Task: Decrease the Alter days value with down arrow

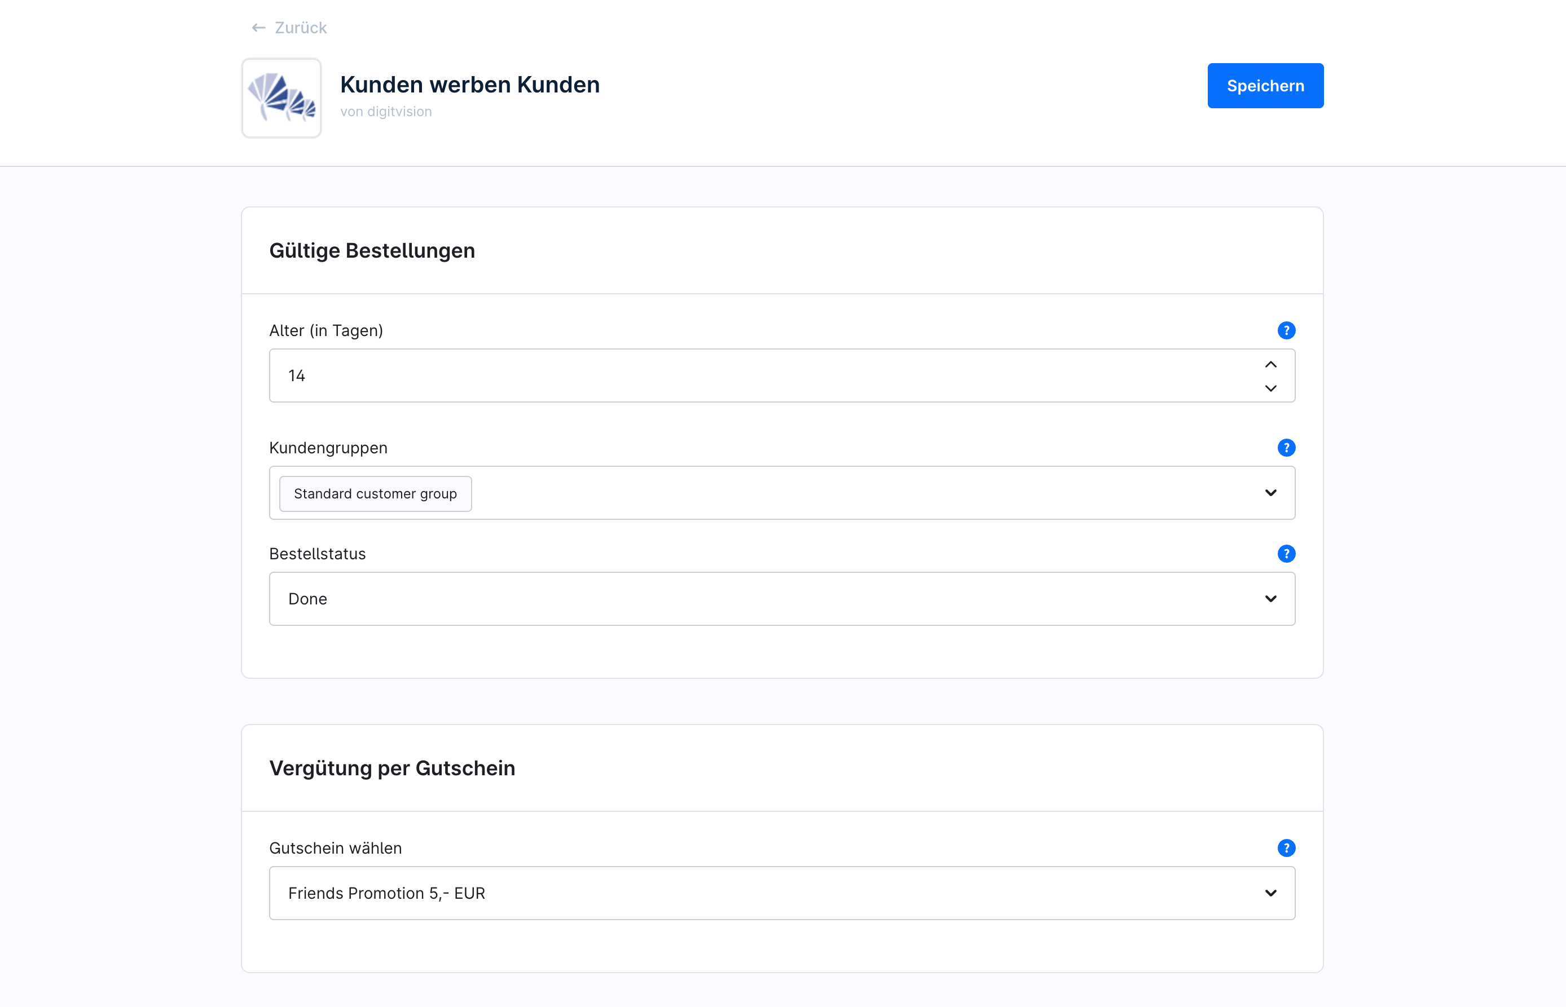Action: pyautogui.click(x=1270, y=388)
